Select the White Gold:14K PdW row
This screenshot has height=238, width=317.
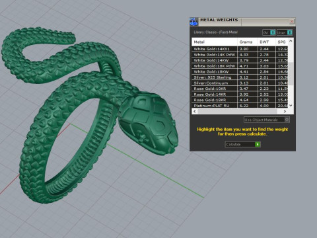[x=240, y=55]
